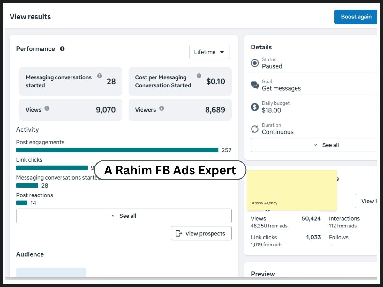383x287 pixels.
Task: Click the Post engagements bar
Action: (117, 150)
